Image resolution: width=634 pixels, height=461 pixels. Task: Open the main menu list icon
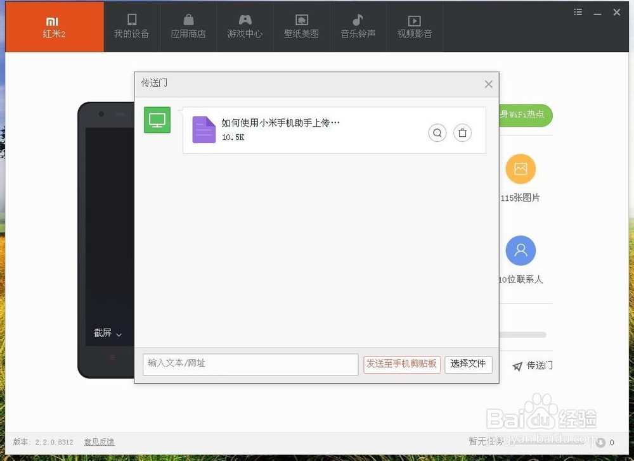pos(578,12)
